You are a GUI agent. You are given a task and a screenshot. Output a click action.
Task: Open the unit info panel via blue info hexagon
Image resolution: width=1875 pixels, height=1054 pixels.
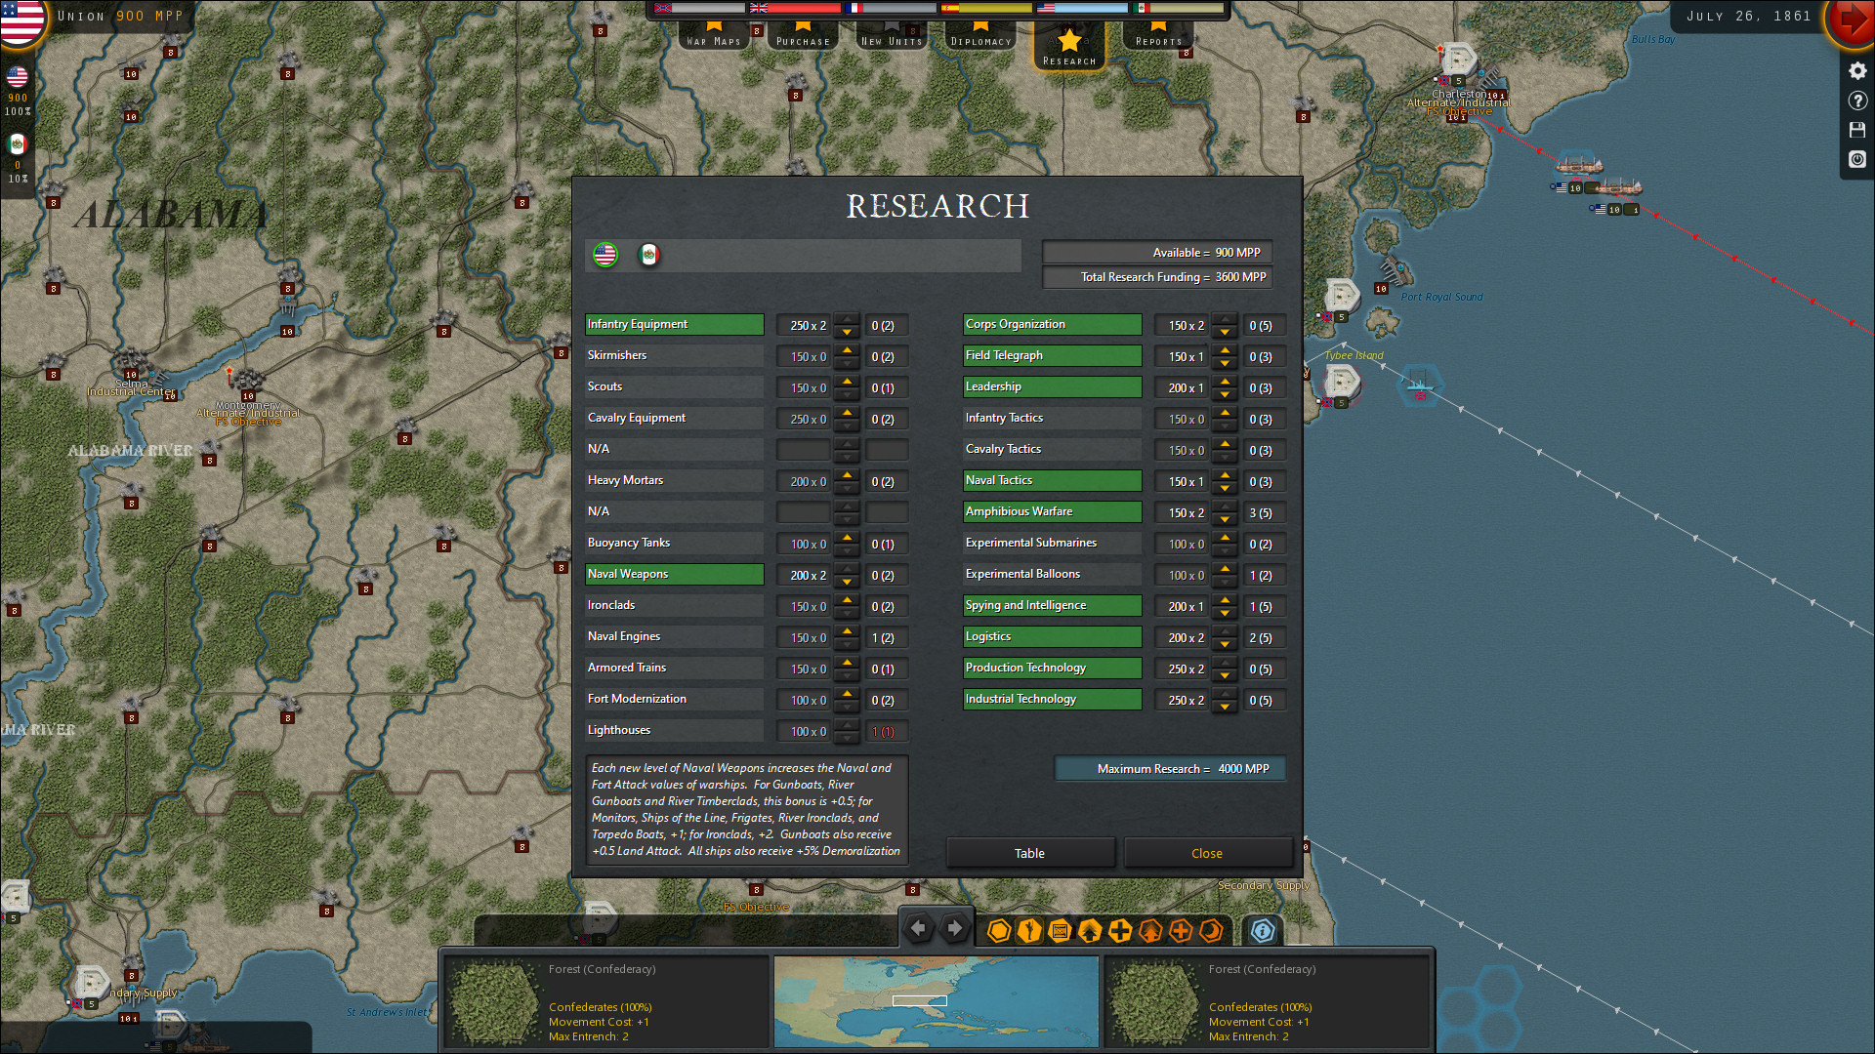tap(1262, 931)
